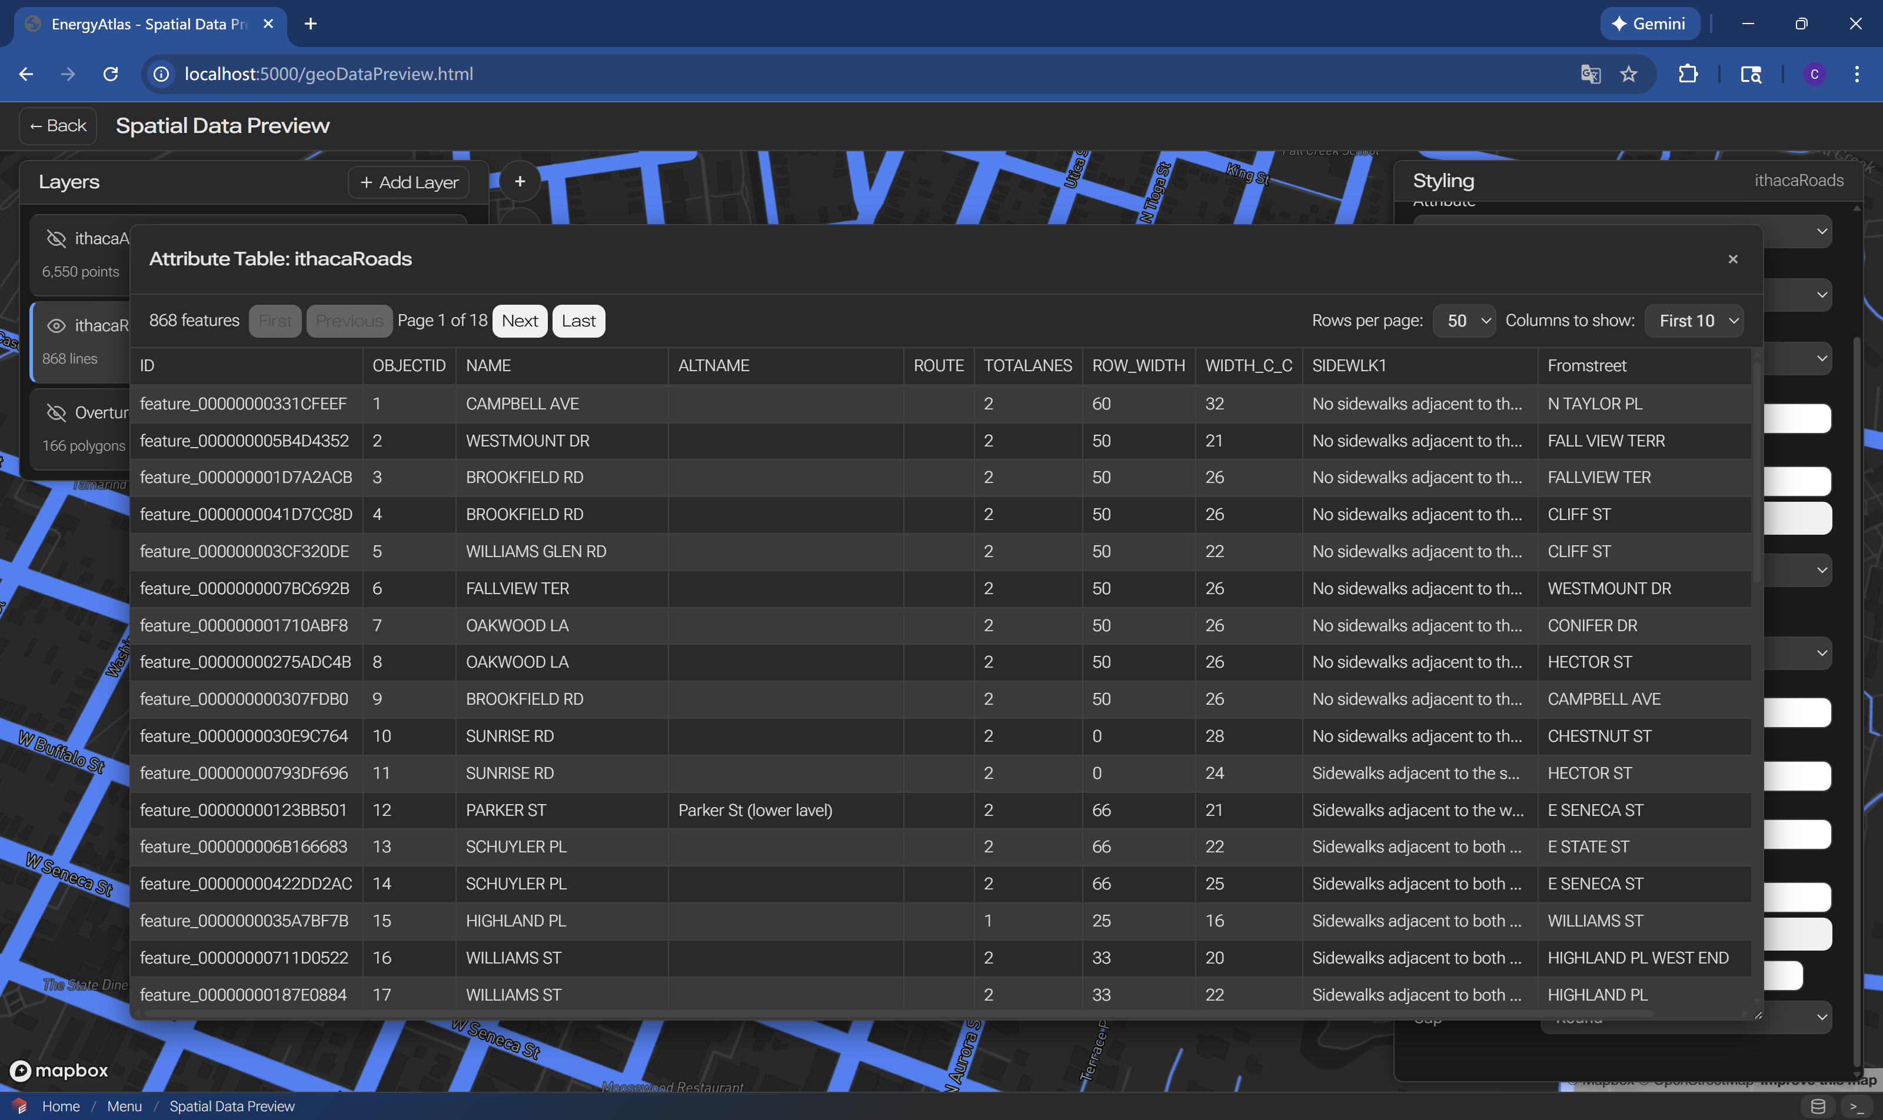Hide the ithacaRoads layer
Image resolution: width=1883 pixels, height=1120 pixels.
(56, 326)
